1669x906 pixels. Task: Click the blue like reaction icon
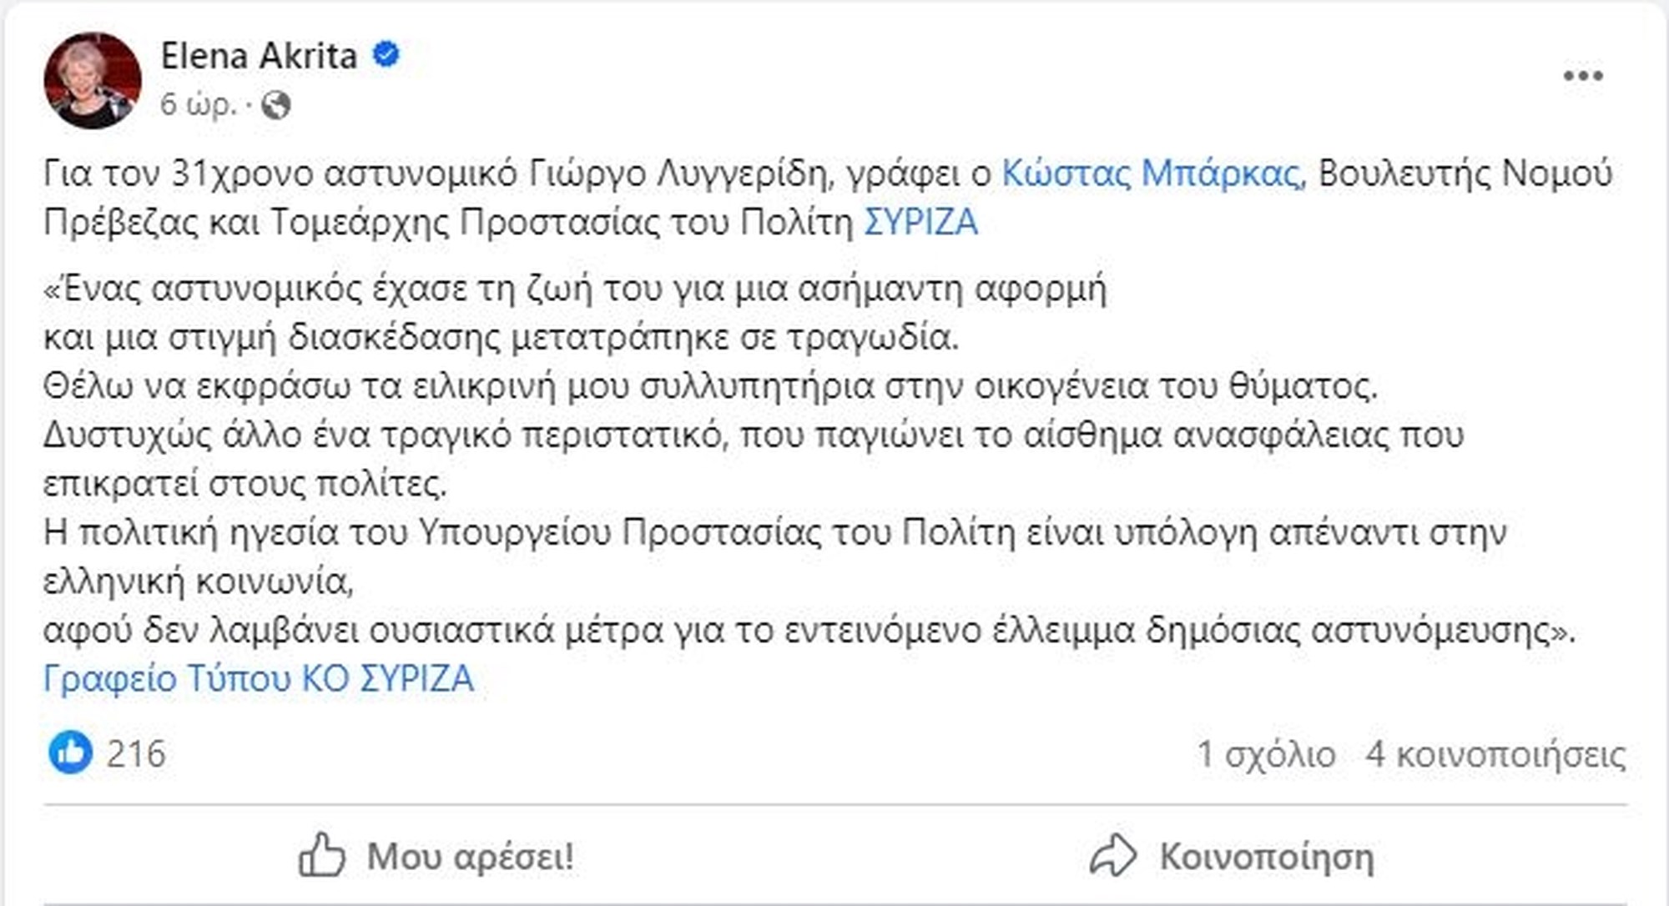click(70, 753)
